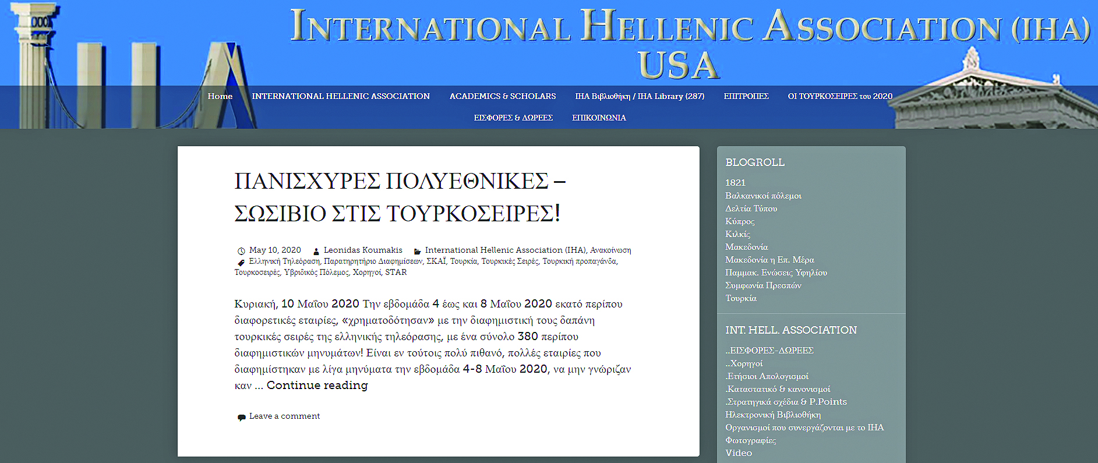Open sidebar link ..Χορηγοί
This screenshot has height=463, width=1098.
(x=744, y=363)
